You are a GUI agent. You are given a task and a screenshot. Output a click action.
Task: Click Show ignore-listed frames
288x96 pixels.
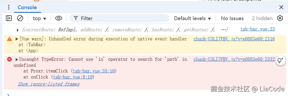coord(49,84)
